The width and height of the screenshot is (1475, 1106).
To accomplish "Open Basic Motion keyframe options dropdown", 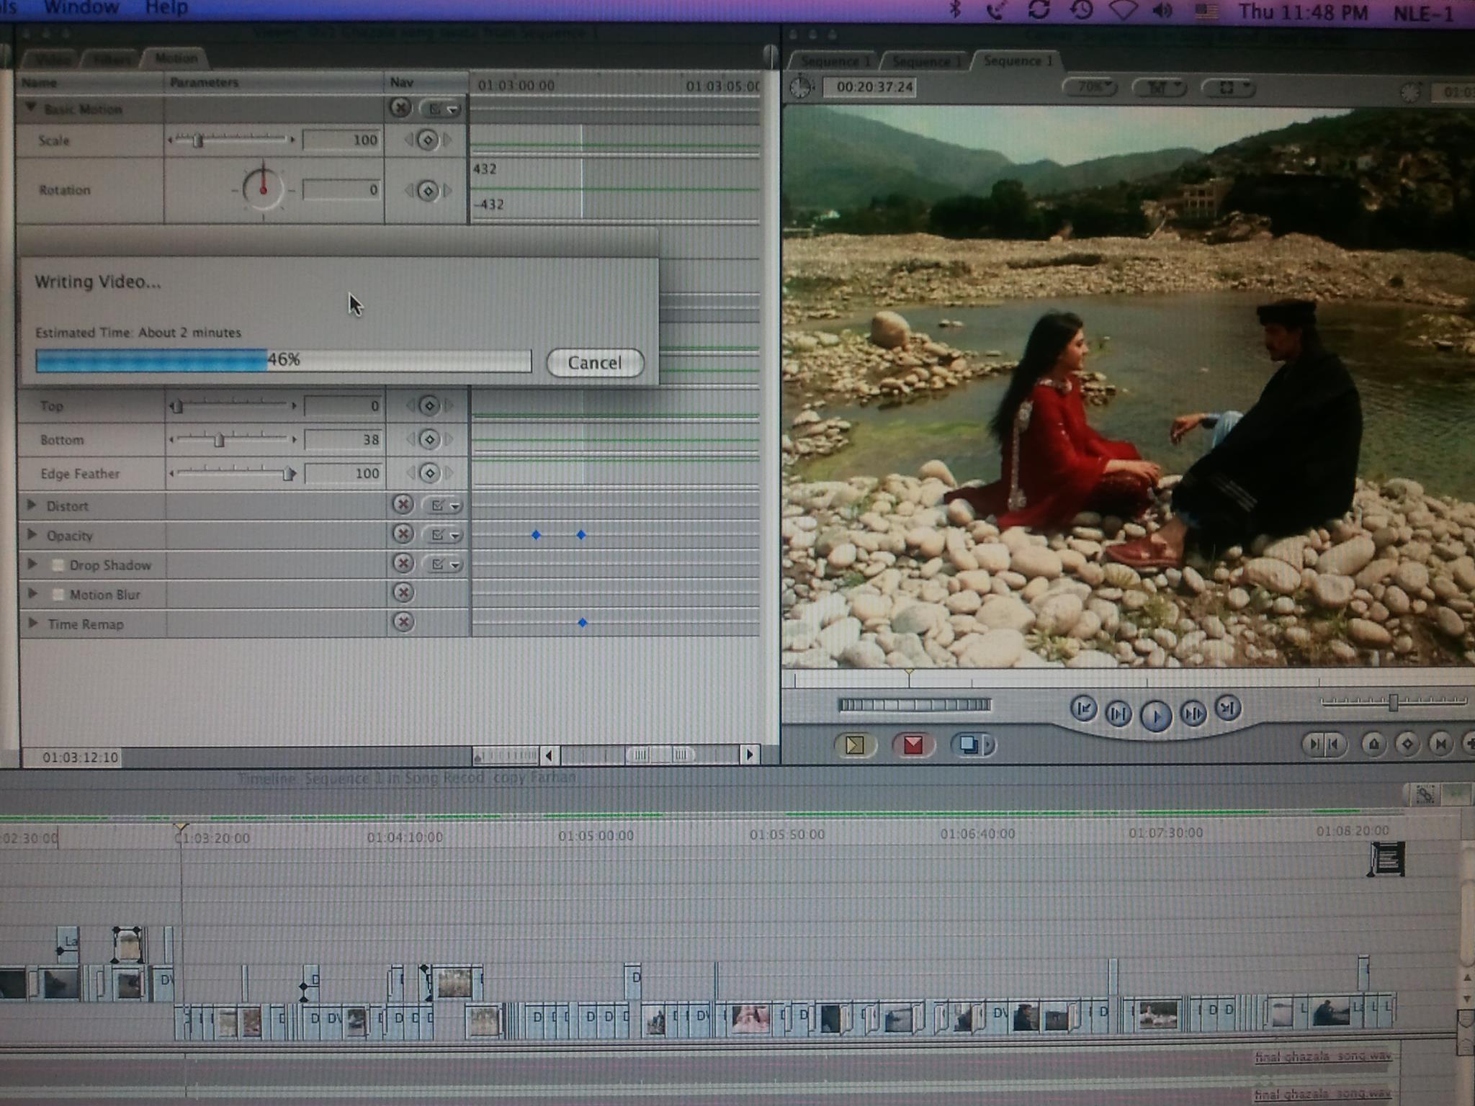I will (442, 109).
